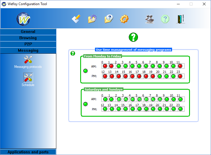This screenshot has height=155, width=211.
Task: Toggle Use time management of messaging programs
Action: [x=133, y=50]
